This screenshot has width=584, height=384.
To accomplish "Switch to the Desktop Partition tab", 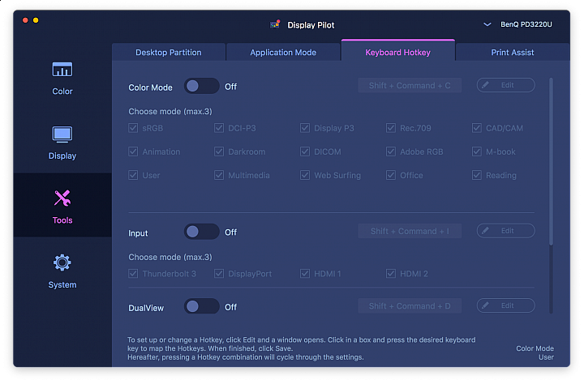I will pos(169,52).
